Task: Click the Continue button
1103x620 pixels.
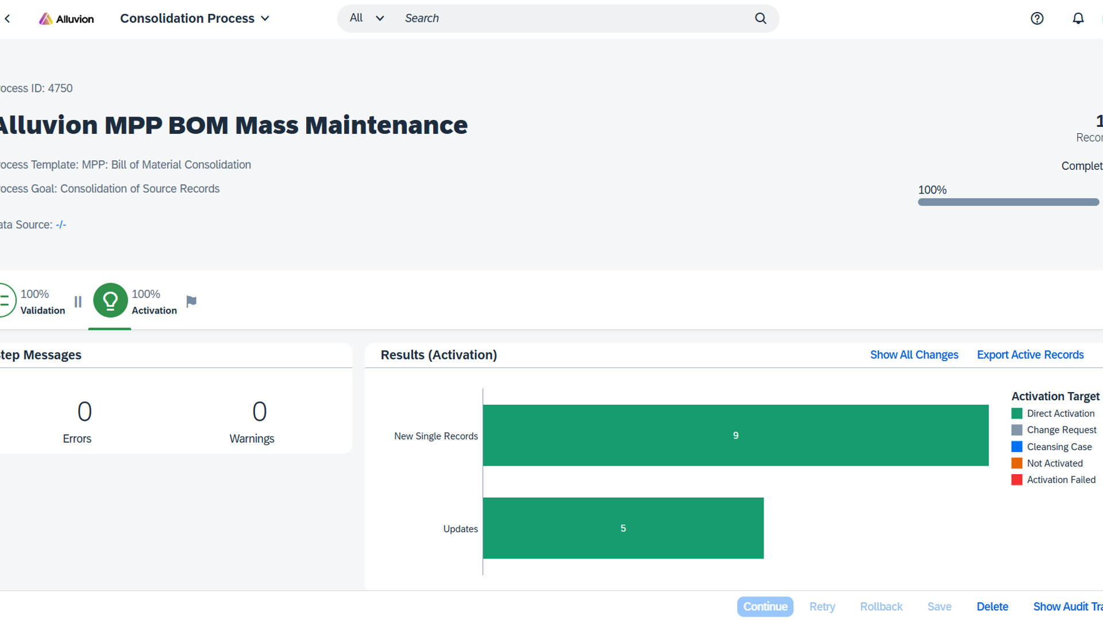Action: pyautogui.click(x=765, y=607)
